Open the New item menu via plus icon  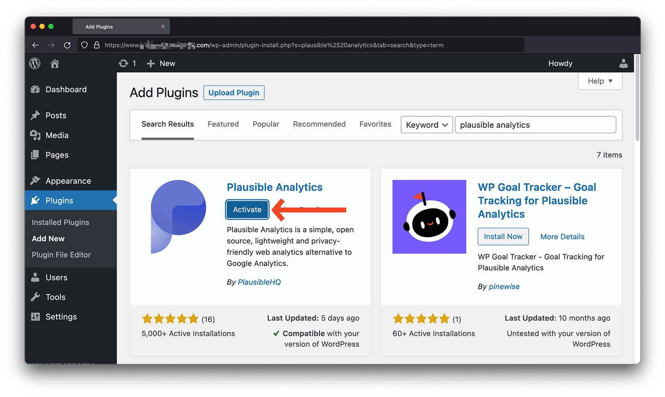tap(150, 63)
